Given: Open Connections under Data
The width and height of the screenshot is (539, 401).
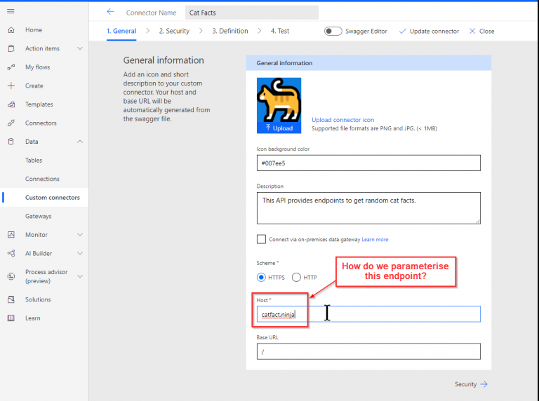Looking at the screenshot, I should (42, 179).
